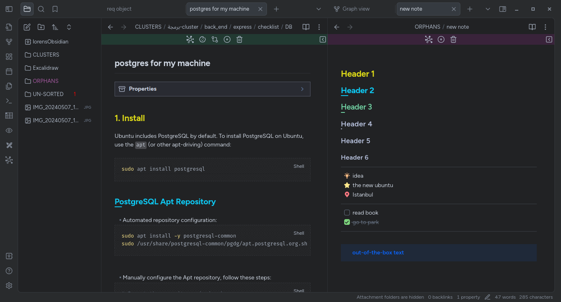
Task: Open graph view from ribbon icon
Action: 9,42
